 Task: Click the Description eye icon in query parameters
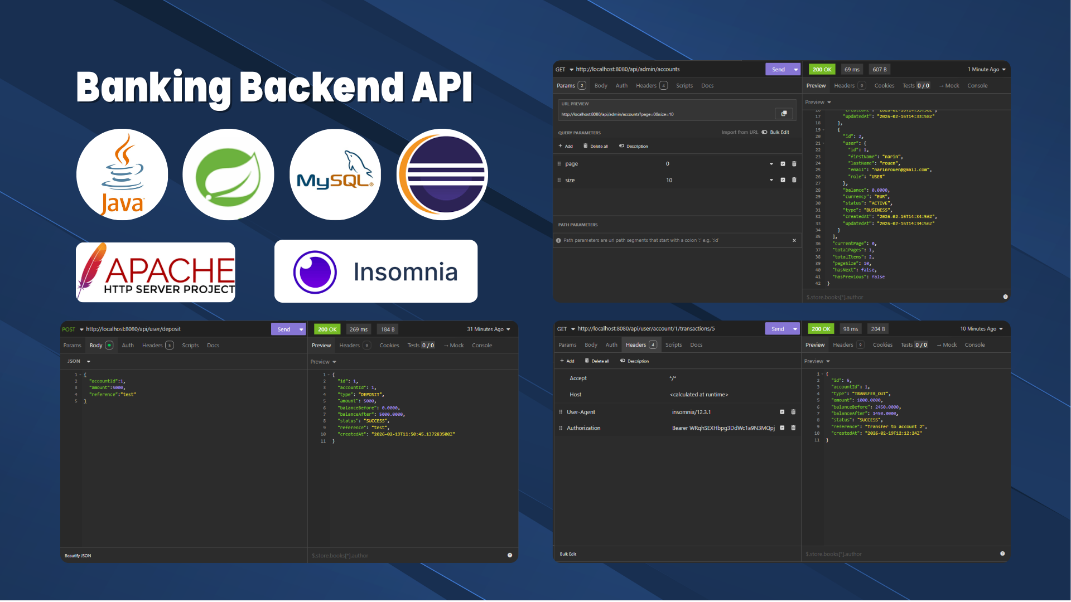click(x=620, y=145)
